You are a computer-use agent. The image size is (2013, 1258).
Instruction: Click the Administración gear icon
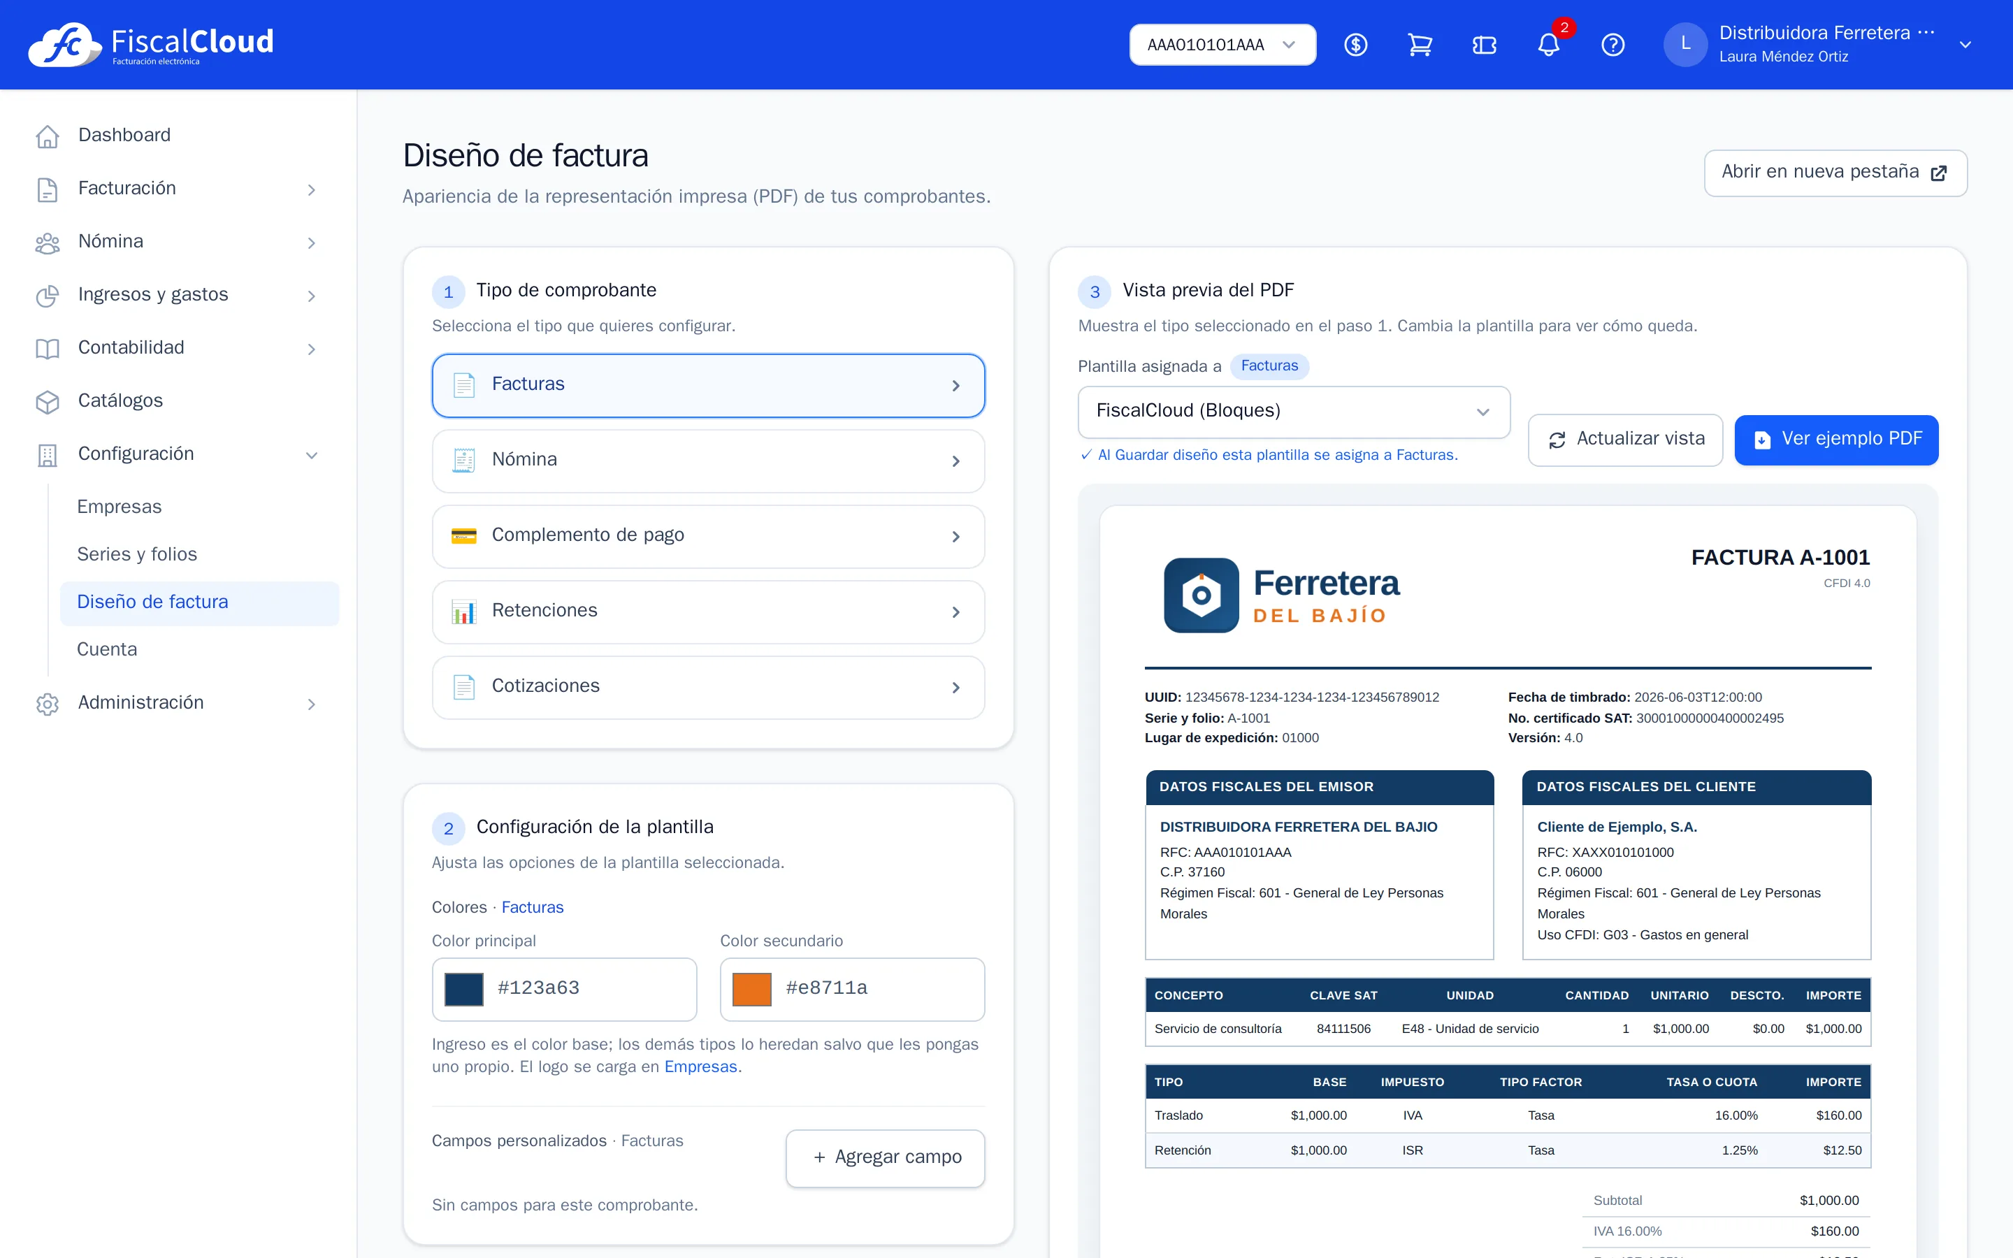[48, 703]
